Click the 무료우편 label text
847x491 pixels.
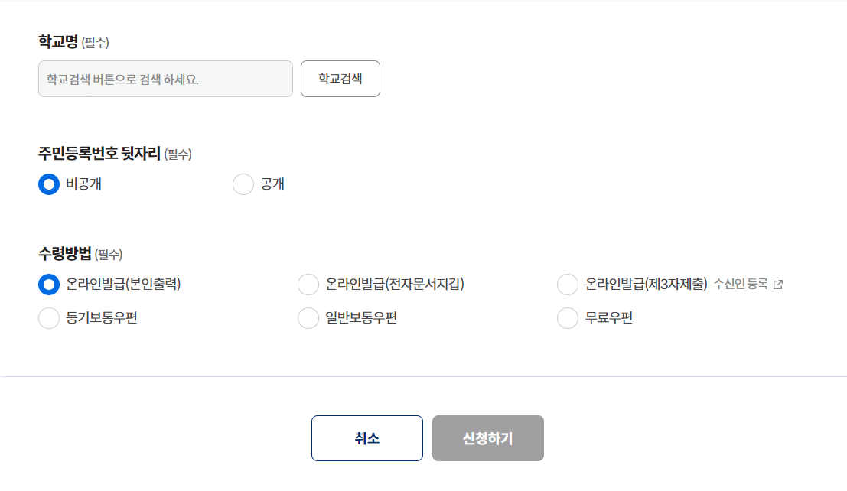pyautogui.click(x=608, y=317)
